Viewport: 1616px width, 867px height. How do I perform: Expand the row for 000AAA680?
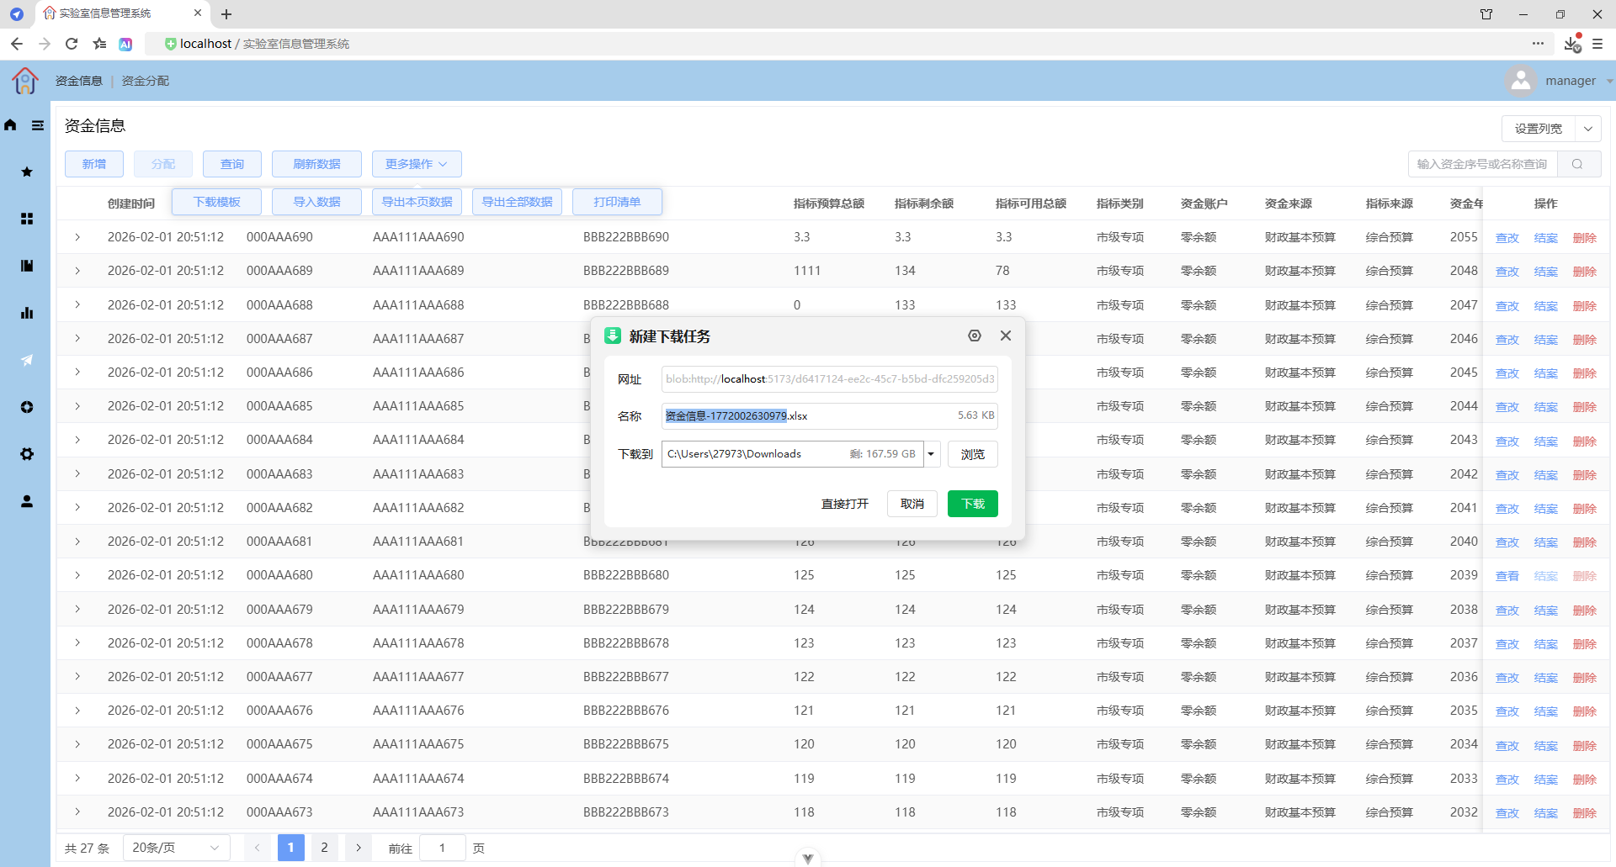click(77, 575)
